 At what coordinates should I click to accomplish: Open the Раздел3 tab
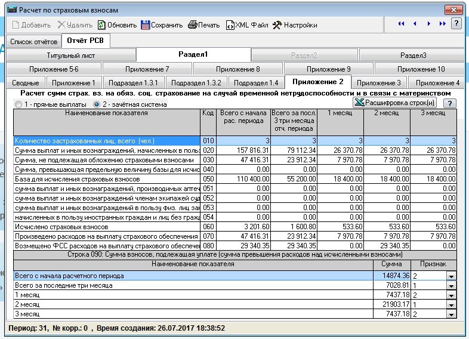coord(413,56)
